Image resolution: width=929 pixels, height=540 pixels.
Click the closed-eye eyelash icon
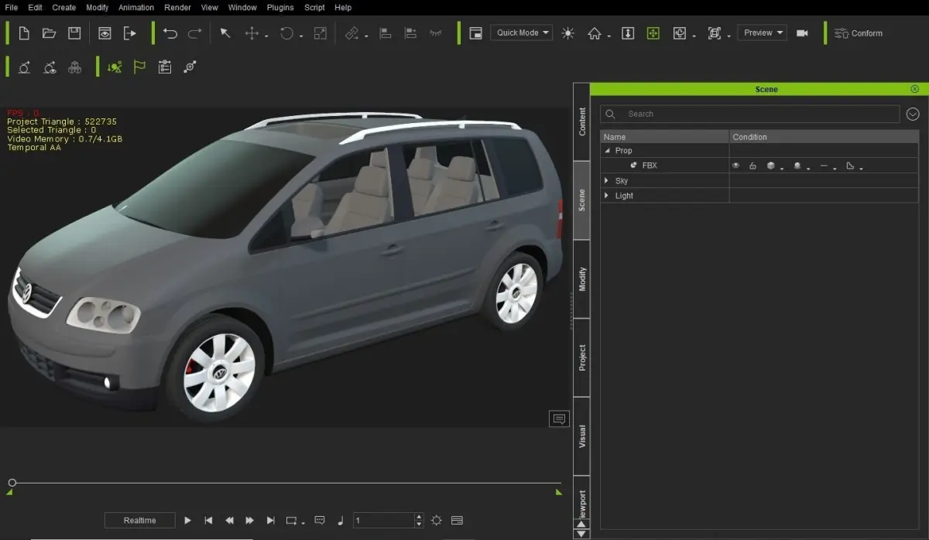coord(436,33)
